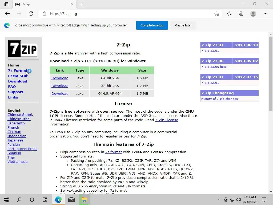Viewport: 273px width, 205px height.
Task: Switch language to Thai
Action: click(x=11, y=157)
